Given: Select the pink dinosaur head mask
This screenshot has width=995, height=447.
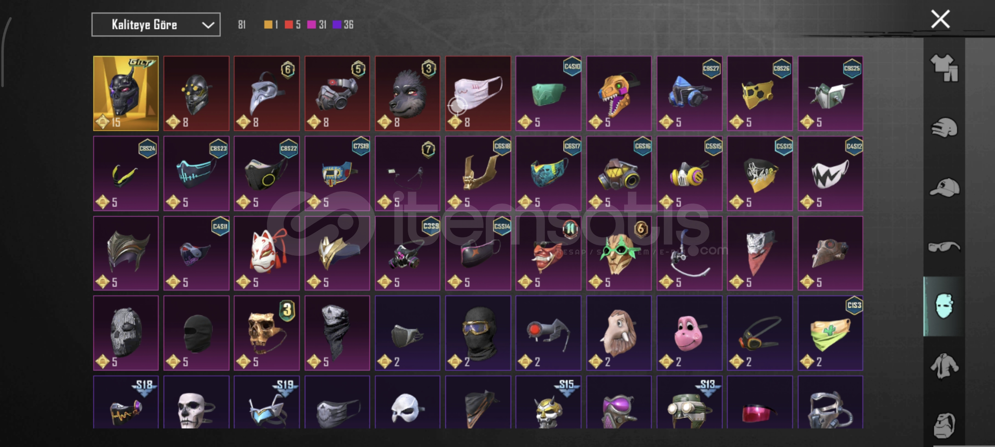Looking at the screenshot, I should pyautogui.click(x=689, y=333).
